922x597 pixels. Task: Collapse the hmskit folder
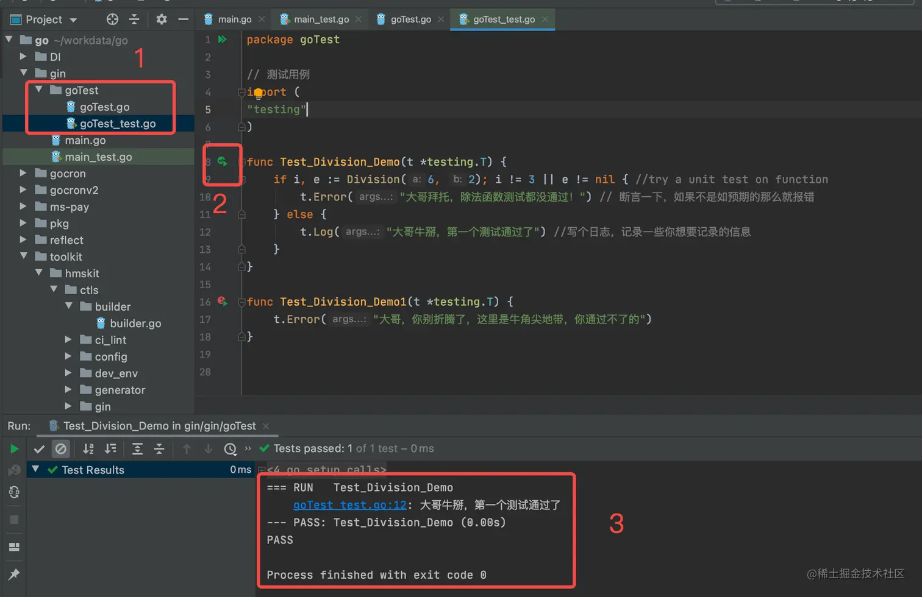pyautogui.click(x=39, y=274)
